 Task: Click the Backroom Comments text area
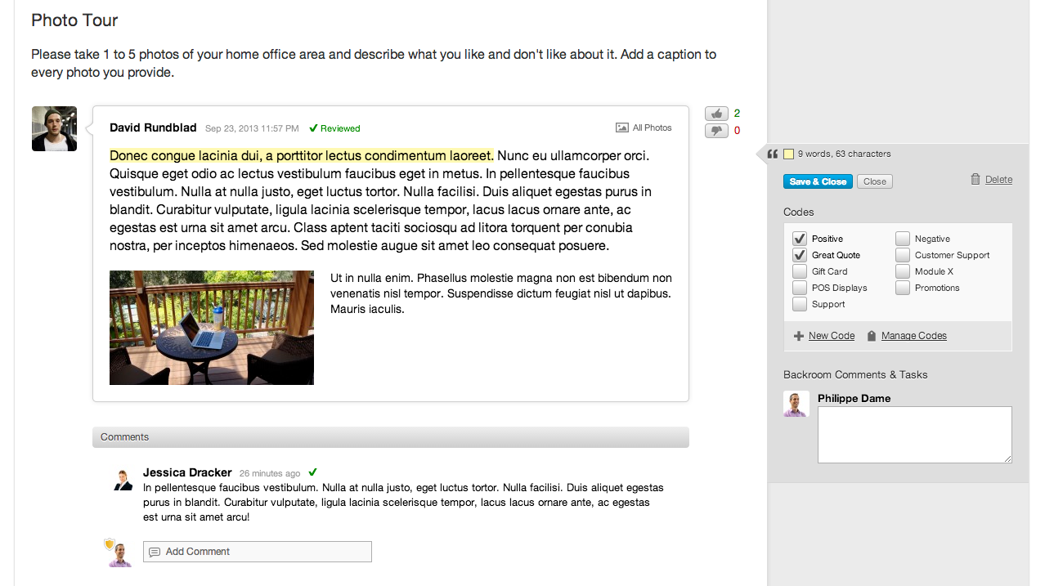tap(915, 435)
